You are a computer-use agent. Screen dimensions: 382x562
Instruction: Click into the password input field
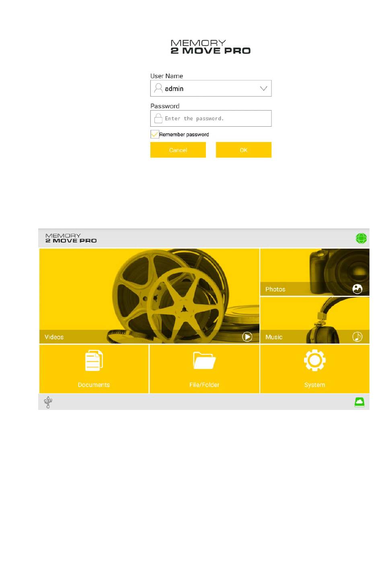point(211,118)
